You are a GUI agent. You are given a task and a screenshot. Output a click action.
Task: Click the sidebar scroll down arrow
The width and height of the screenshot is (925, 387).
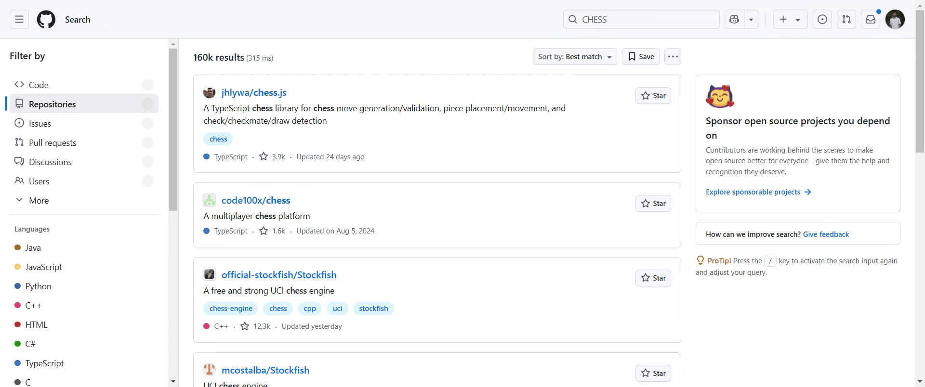(x=173, y=382)
